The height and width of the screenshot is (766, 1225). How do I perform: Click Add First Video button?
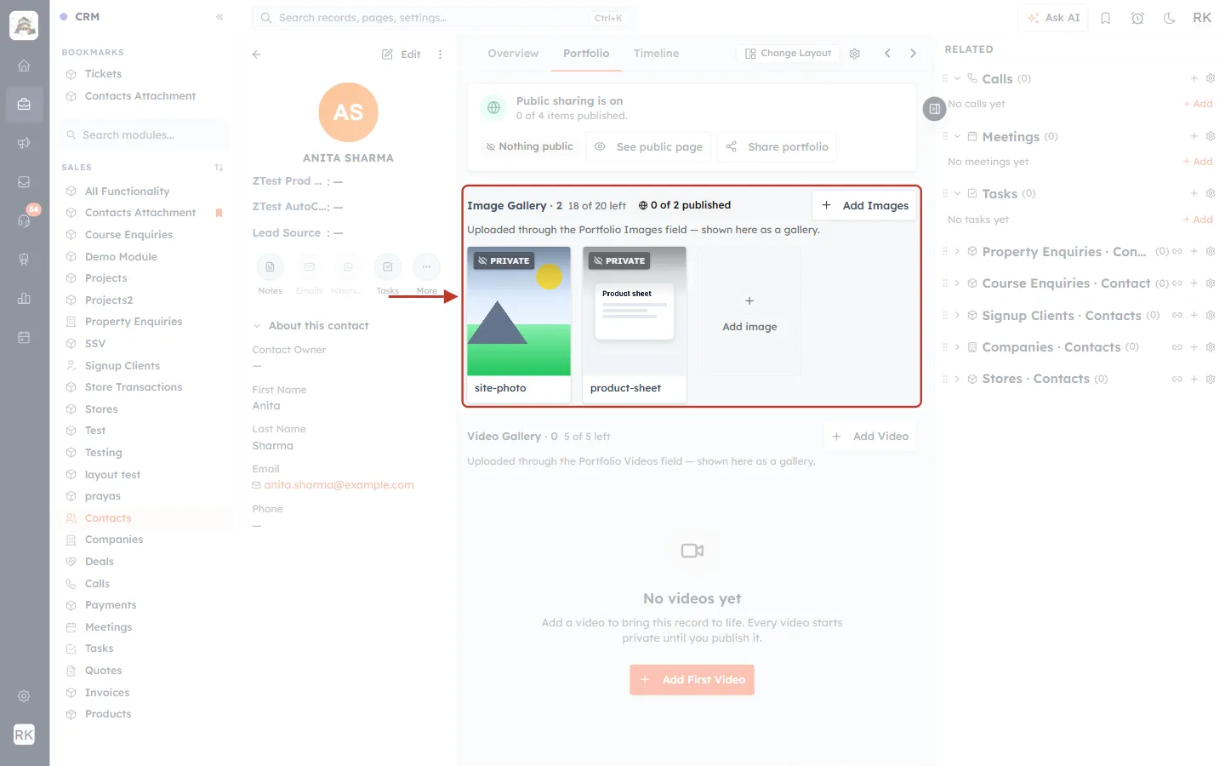click(x=692, y=680)
